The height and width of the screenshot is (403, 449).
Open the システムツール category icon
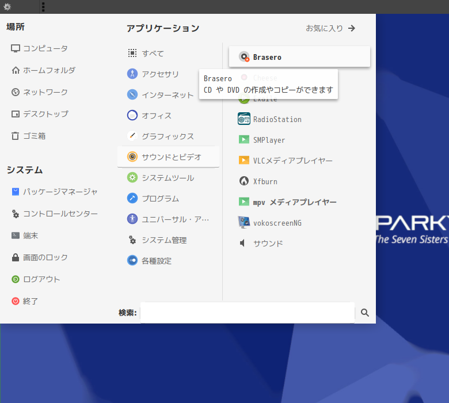click(132, 177)
